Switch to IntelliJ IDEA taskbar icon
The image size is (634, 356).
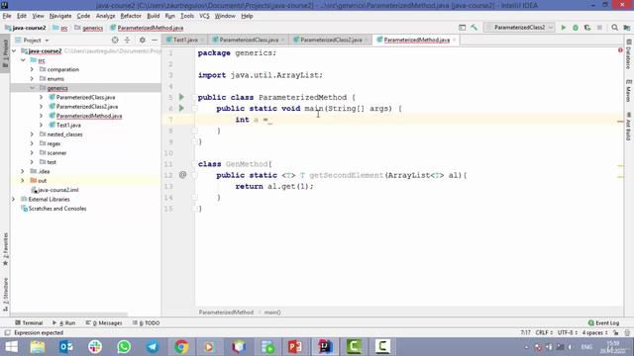(325, 347)
